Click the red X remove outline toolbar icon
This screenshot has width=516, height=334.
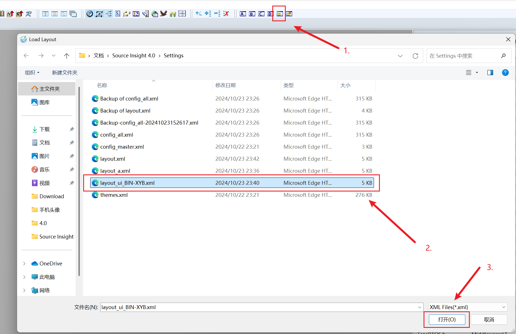pos(226,13)
